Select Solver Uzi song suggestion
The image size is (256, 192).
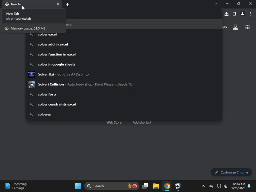(124, 74)
